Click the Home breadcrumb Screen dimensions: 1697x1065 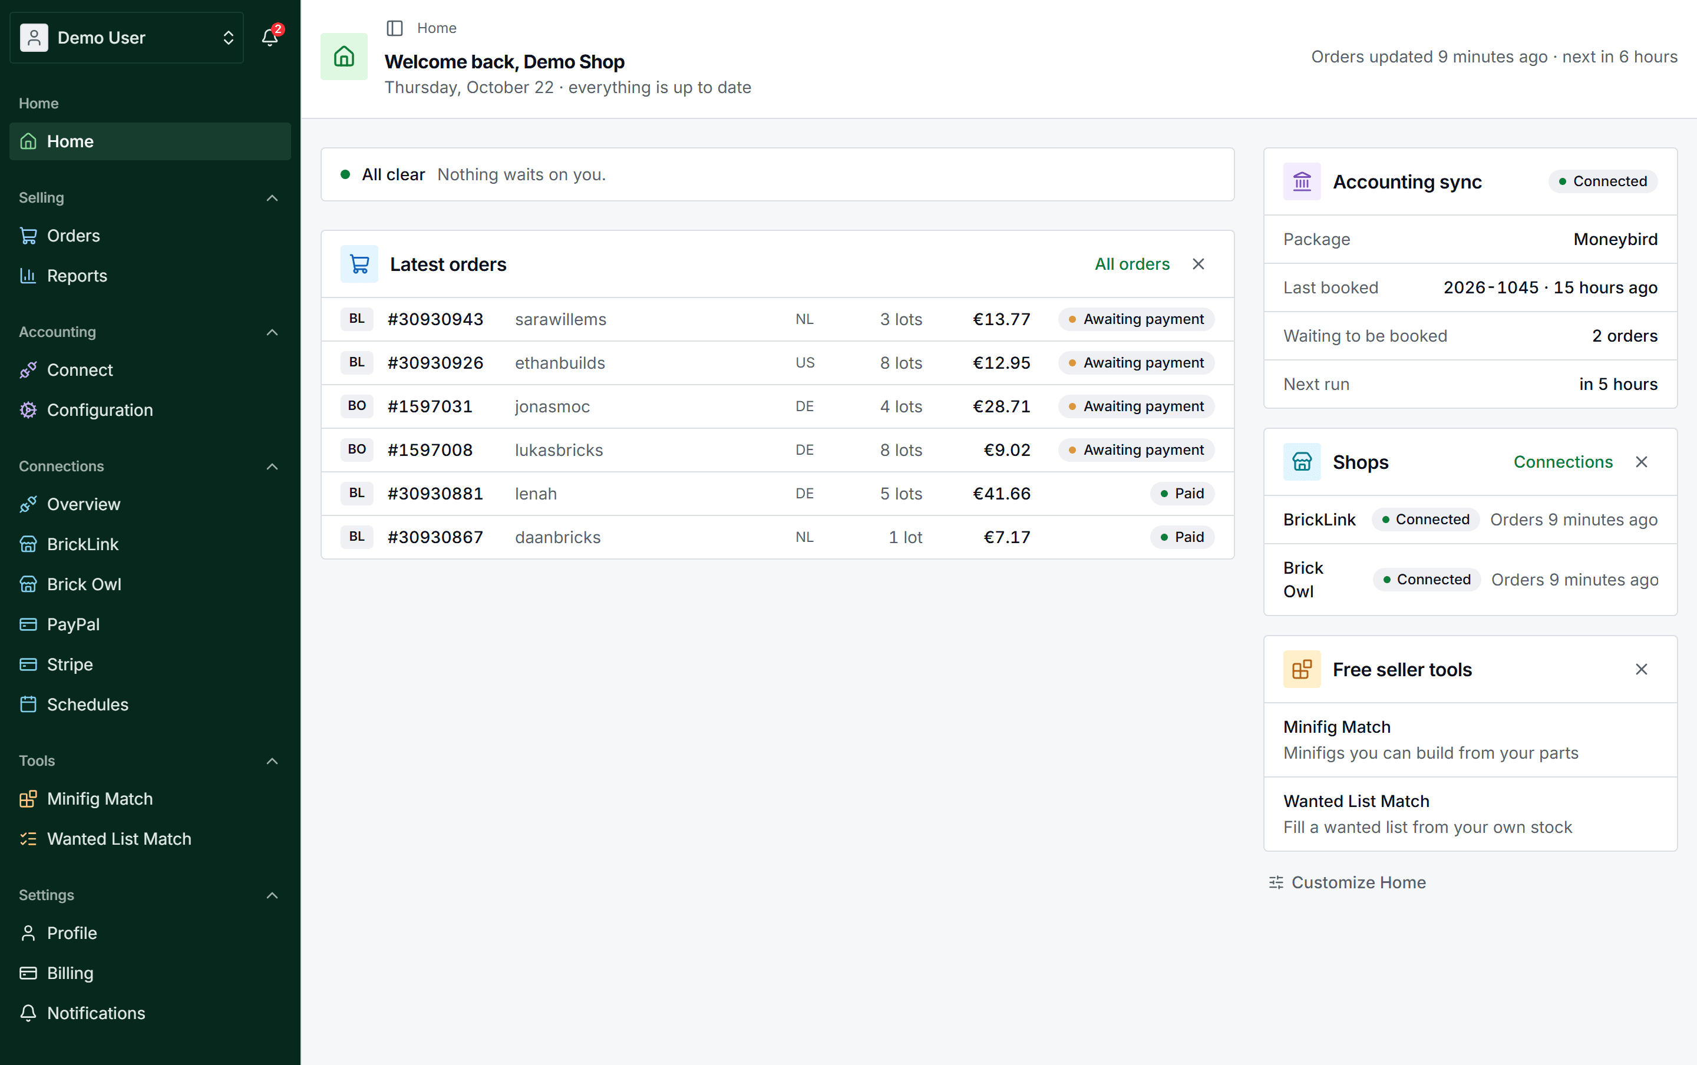click(x=437, y=28)
